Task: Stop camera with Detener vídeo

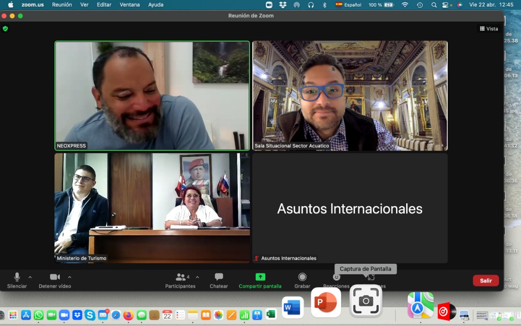Action: [55, 280]
